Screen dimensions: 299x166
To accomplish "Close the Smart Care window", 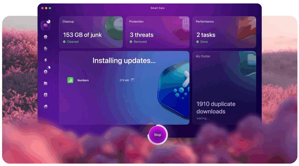I will 42,8.
